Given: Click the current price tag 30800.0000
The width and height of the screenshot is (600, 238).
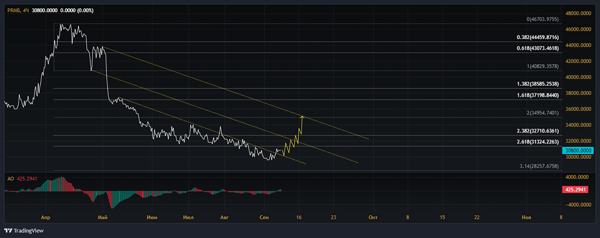Looking at the screenshot, I should pos(578,150).
